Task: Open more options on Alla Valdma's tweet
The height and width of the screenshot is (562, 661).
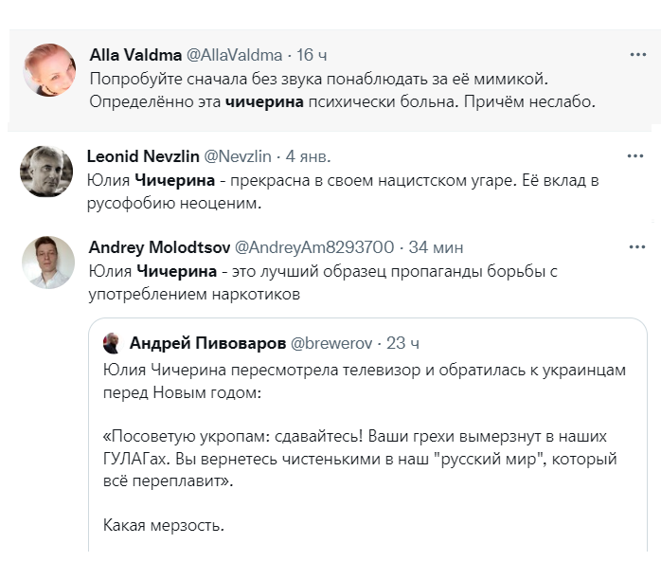Action: tap(638, 55)
